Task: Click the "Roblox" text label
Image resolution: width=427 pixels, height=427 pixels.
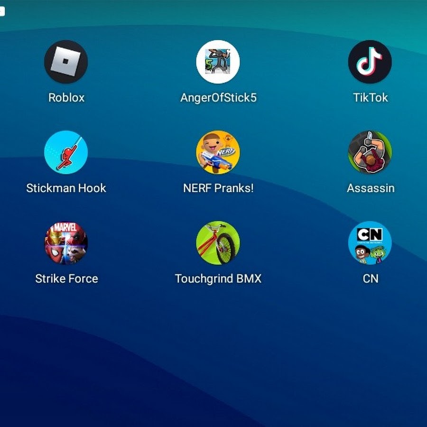Action: [x=66, y=97]
